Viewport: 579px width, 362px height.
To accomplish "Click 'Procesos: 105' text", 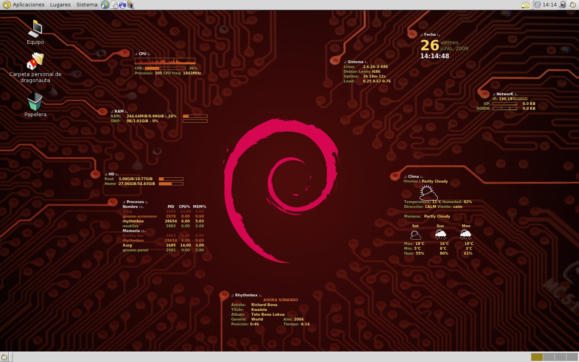I will (148, 73).
